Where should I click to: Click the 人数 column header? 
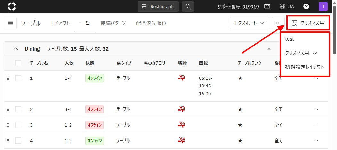click(x=69, y=63)
